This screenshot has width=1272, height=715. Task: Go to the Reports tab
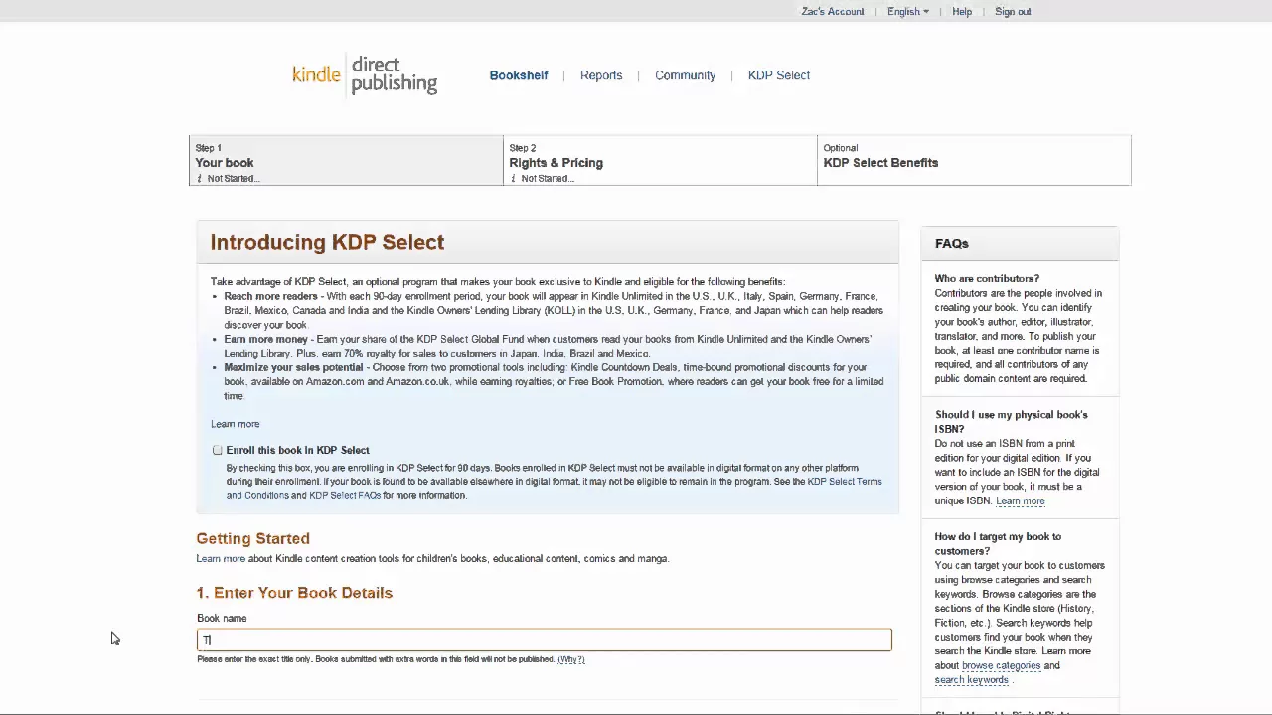tap(601, 75)
